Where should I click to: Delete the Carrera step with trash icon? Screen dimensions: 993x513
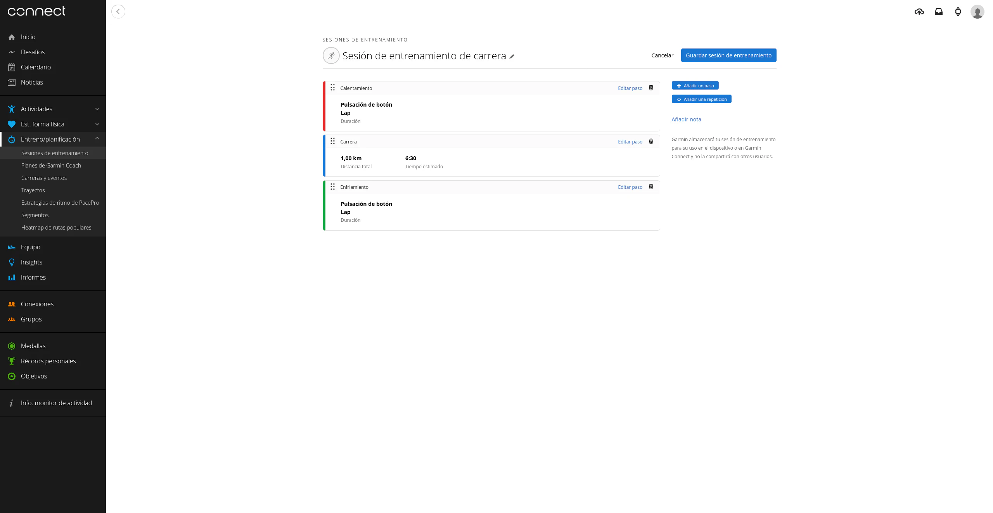tap(651, 142)
